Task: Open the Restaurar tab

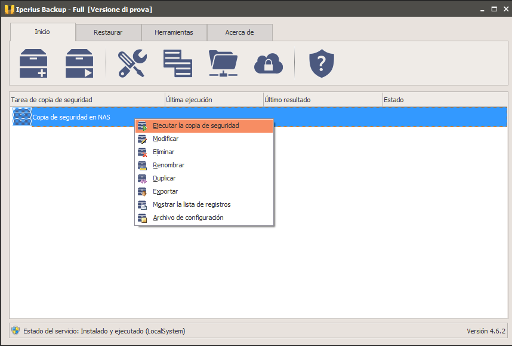Action: coord(109,32)
